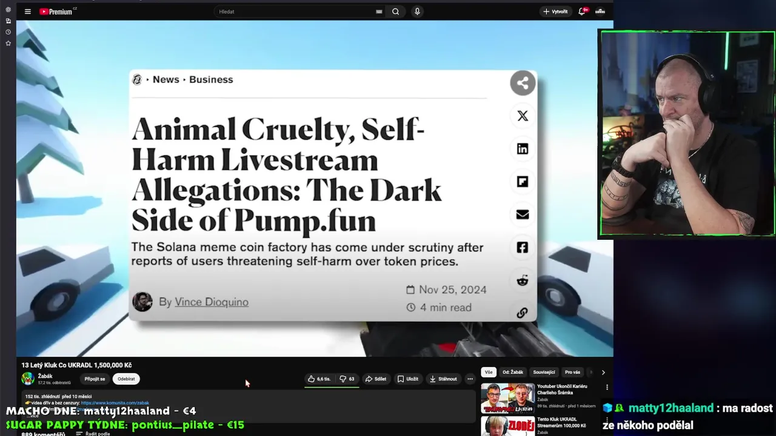This screenshot has height=436, width=776.
Task: Open the Řadit podle sort dropdown
Action: [x=93, y=434]
